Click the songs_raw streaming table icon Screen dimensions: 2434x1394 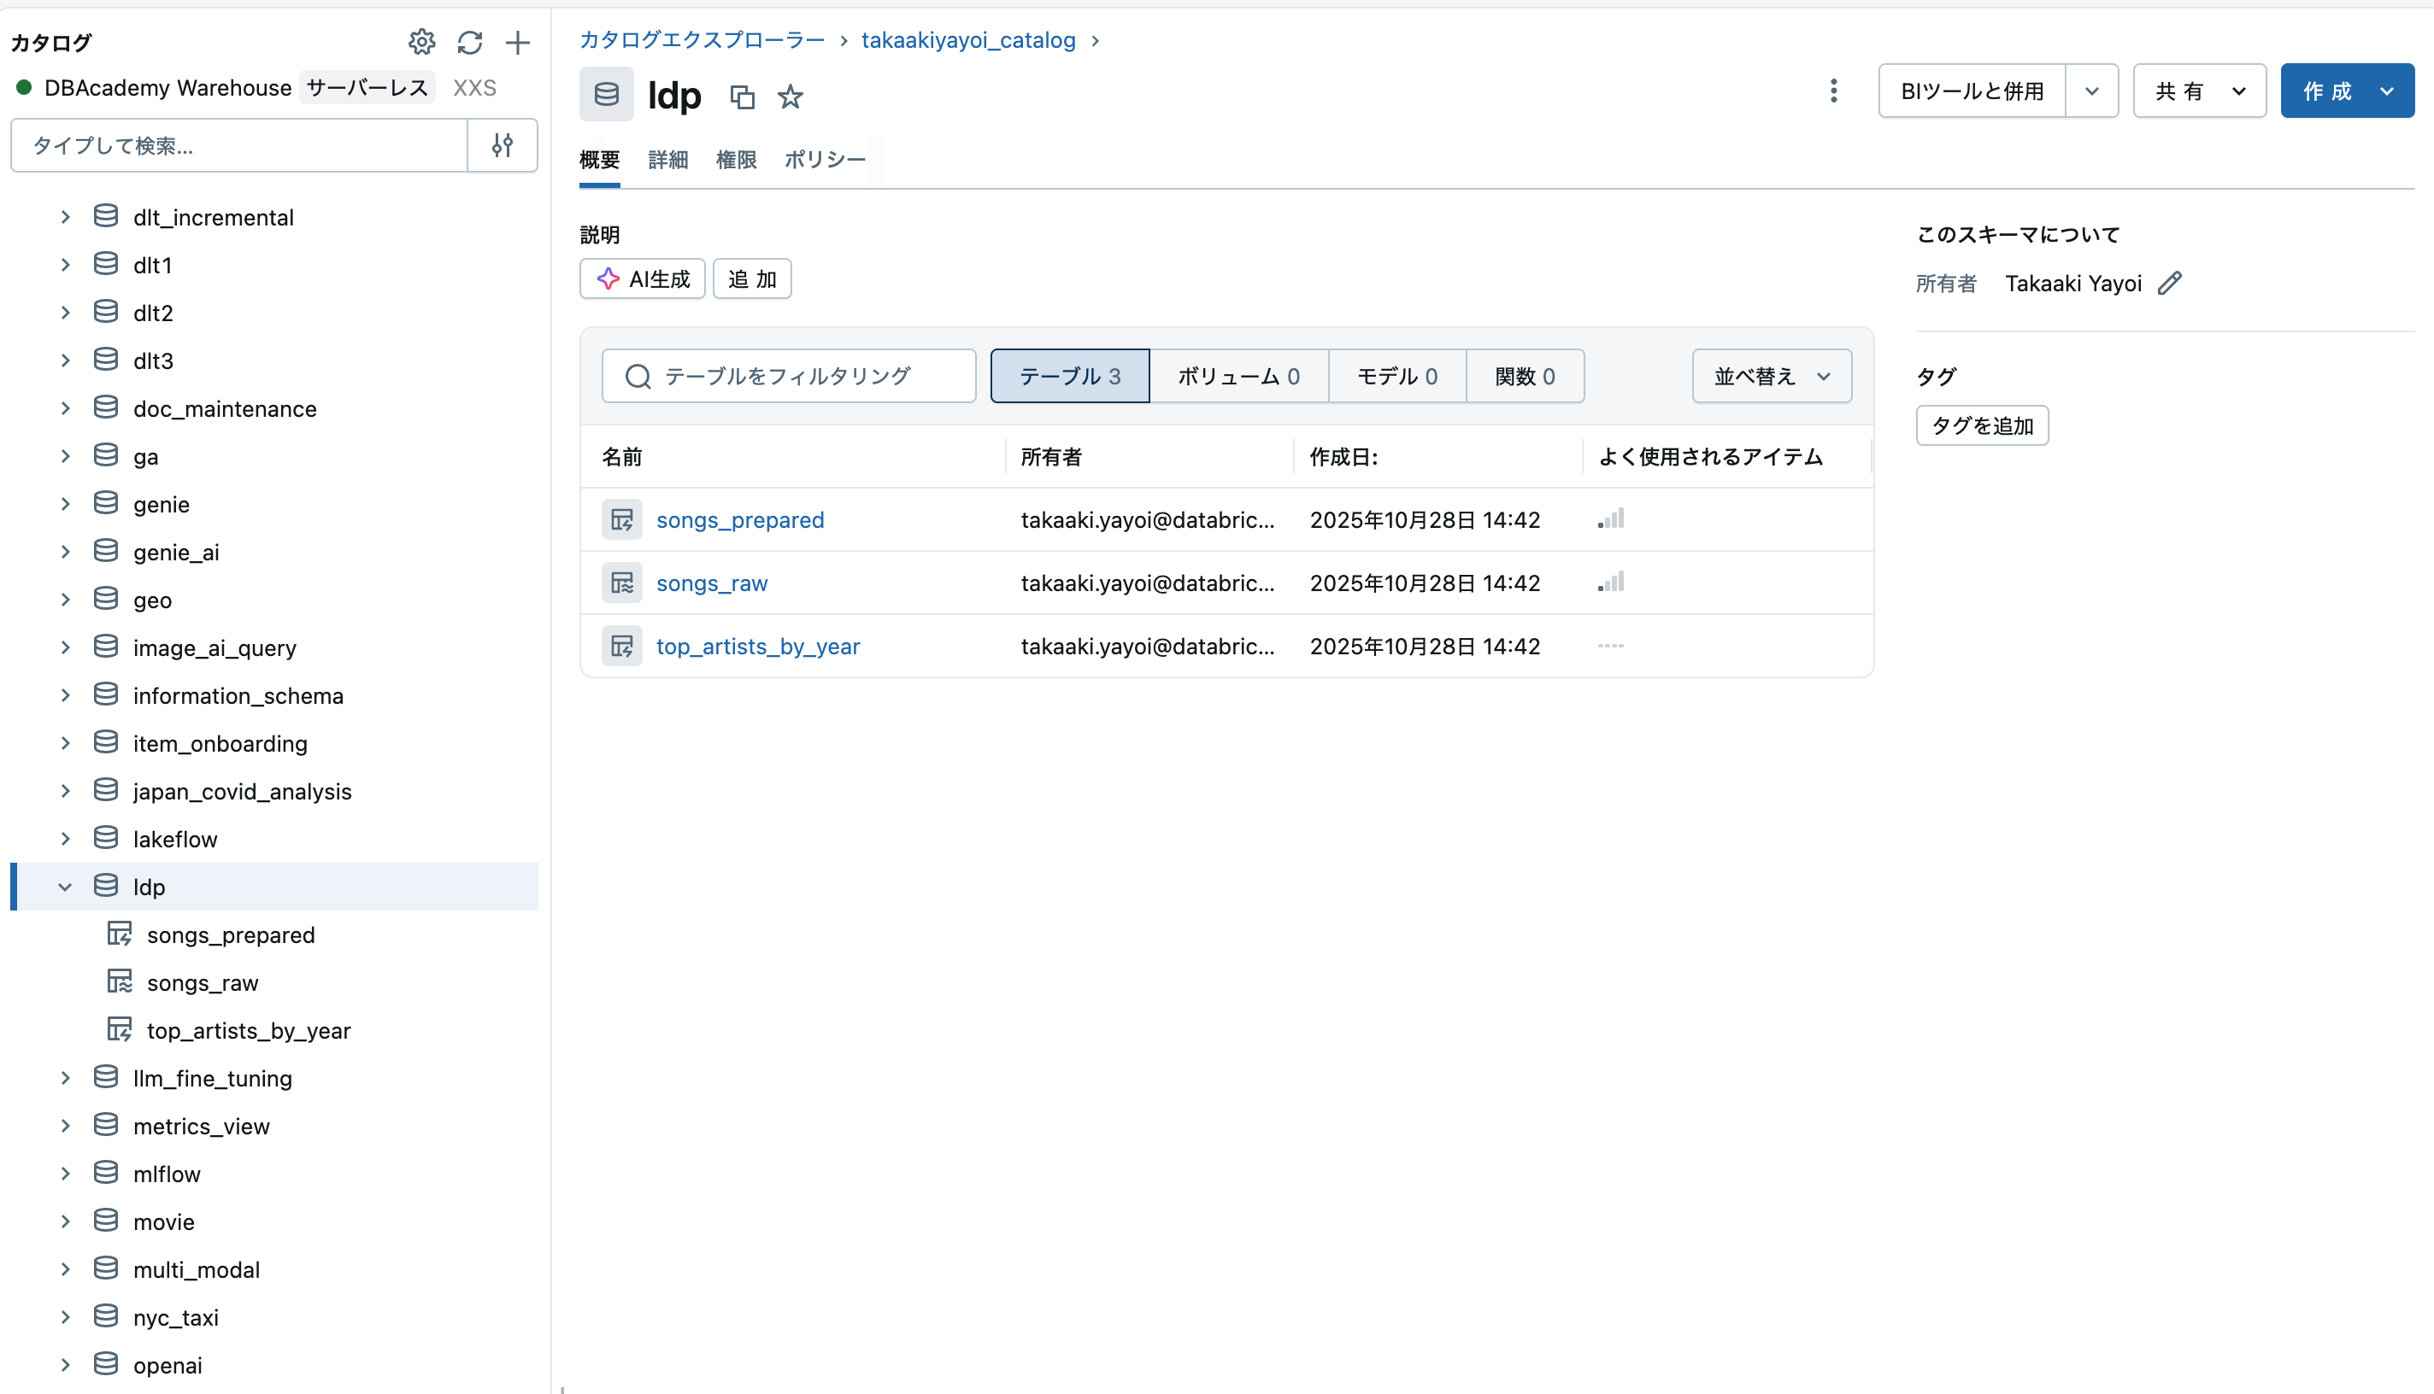coord(621,582)
